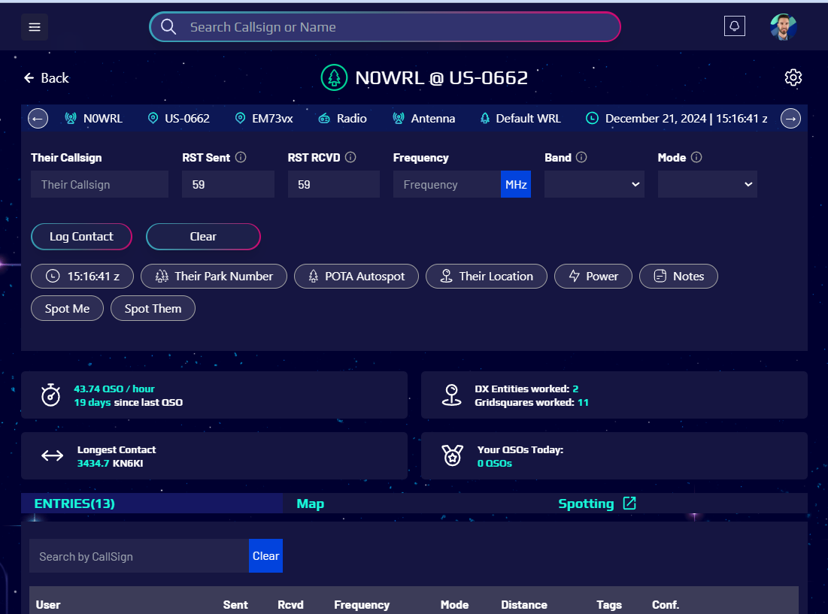Click the search magnifier icon
Image resolution: width=828 pixels, height=614 pixels.
[168, 27]
